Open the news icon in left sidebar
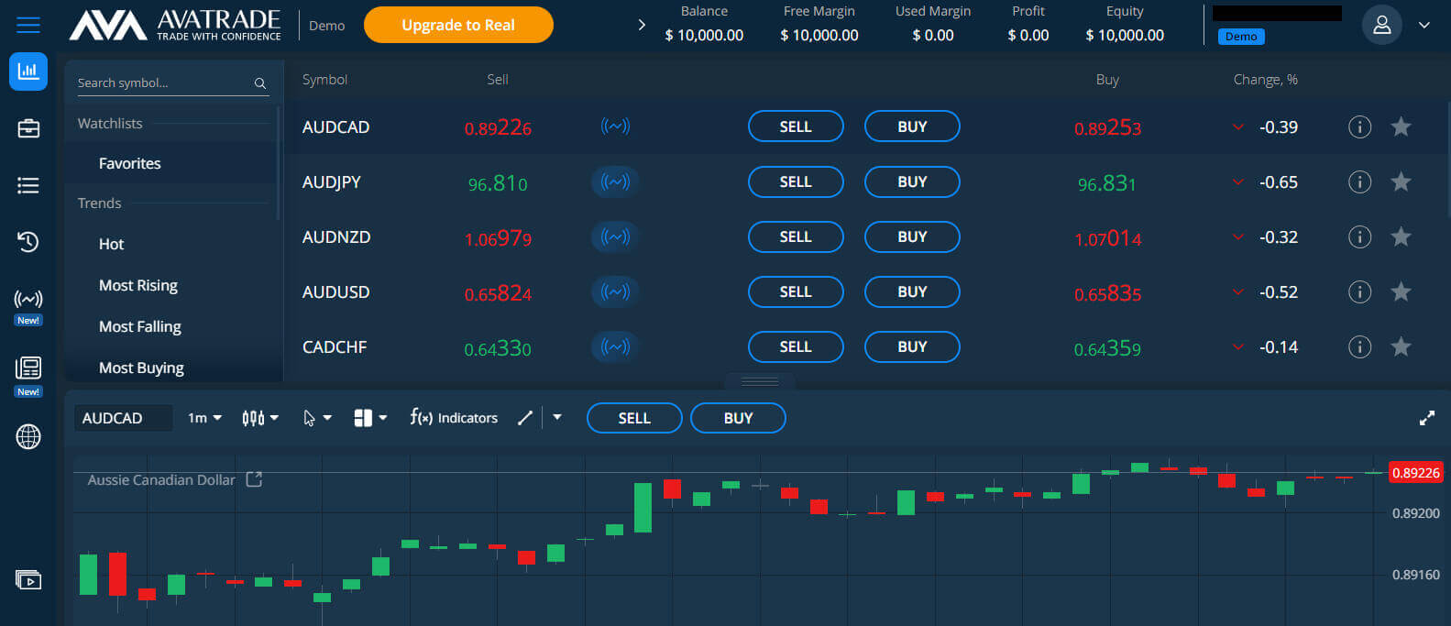 [x=28, y=368]
